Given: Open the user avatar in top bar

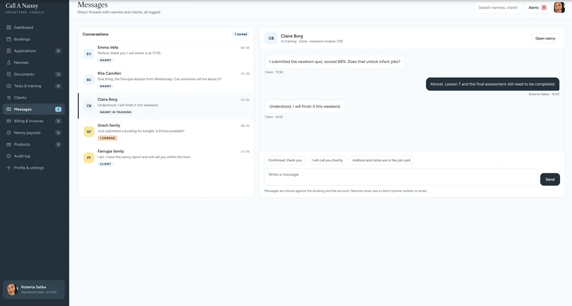Looking at the screenshot, I should (559, 8).
